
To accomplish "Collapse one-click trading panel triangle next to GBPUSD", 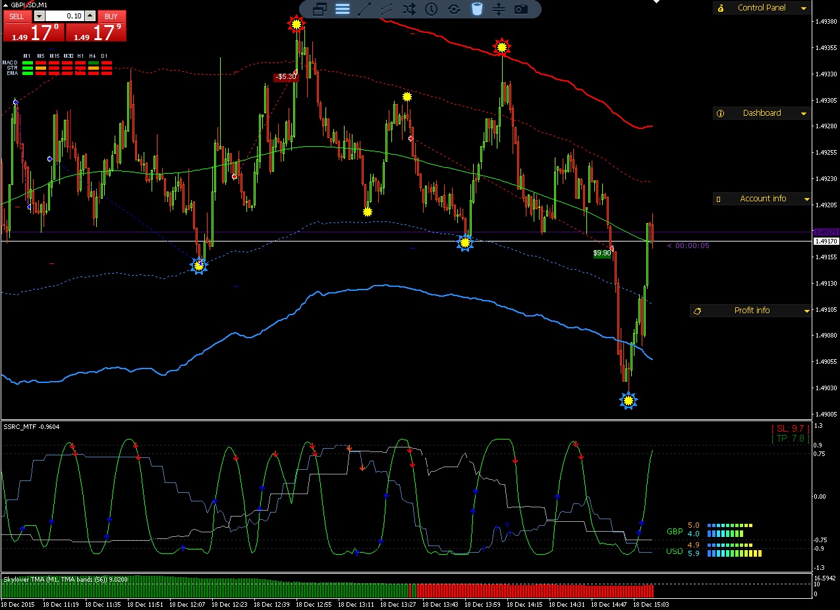I will click(x=5, y=5).
